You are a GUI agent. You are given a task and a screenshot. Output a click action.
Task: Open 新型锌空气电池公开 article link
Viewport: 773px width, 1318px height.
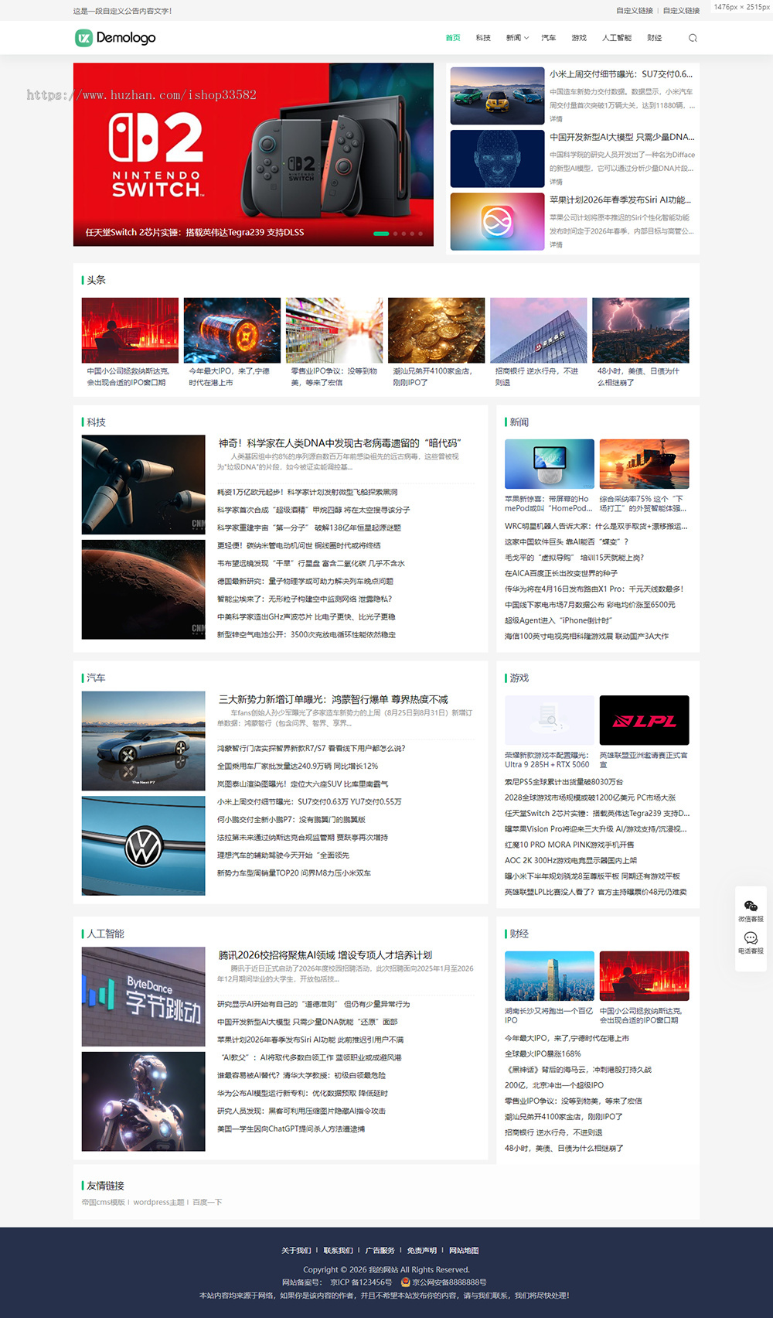point(306,634)
